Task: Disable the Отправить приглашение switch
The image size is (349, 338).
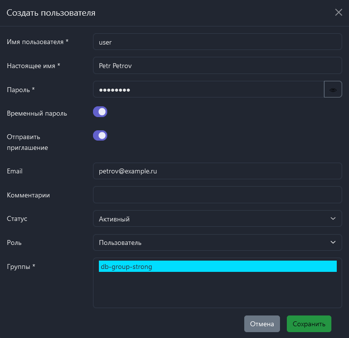Action: tap(100, 136)
